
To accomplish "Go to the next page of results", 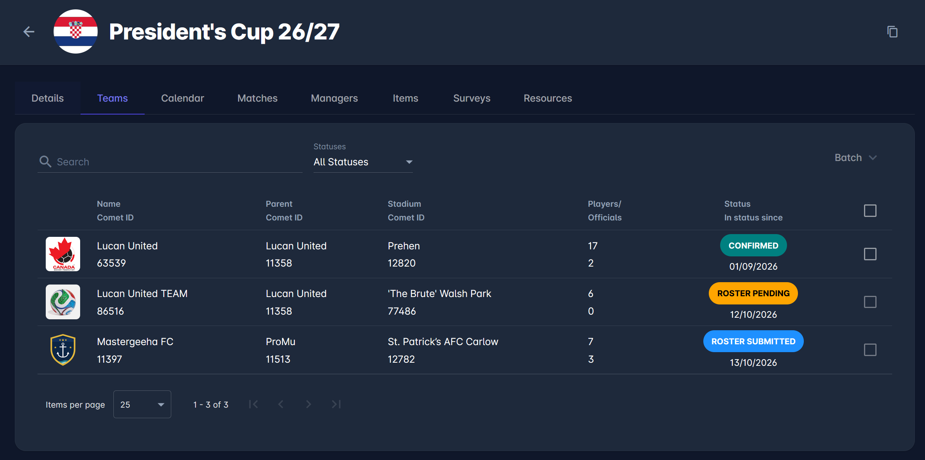I will pos(308,404).
